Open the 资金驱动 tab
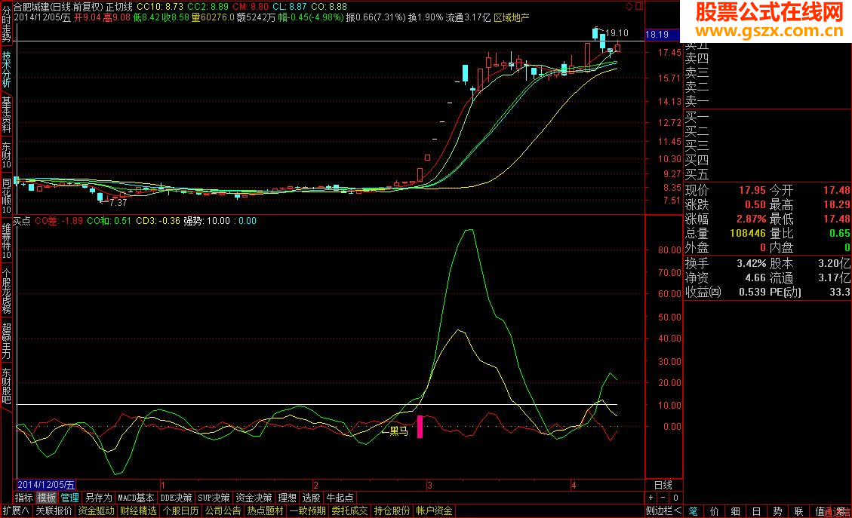The image size is (852, 518). click(x=96, y=511)
